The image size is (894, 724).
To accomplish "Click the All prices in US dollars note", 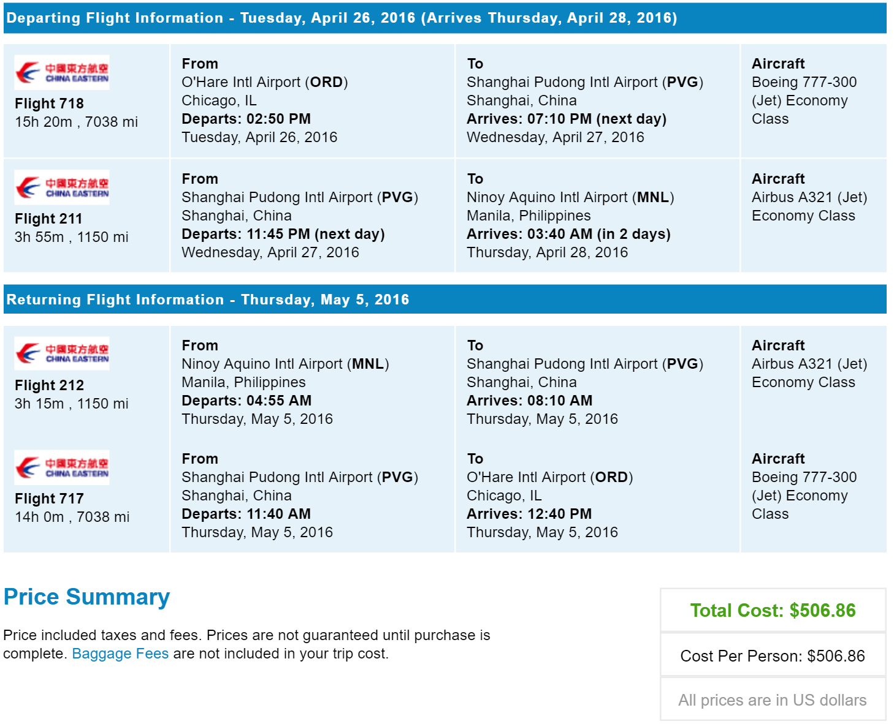I will pos(773,700).
